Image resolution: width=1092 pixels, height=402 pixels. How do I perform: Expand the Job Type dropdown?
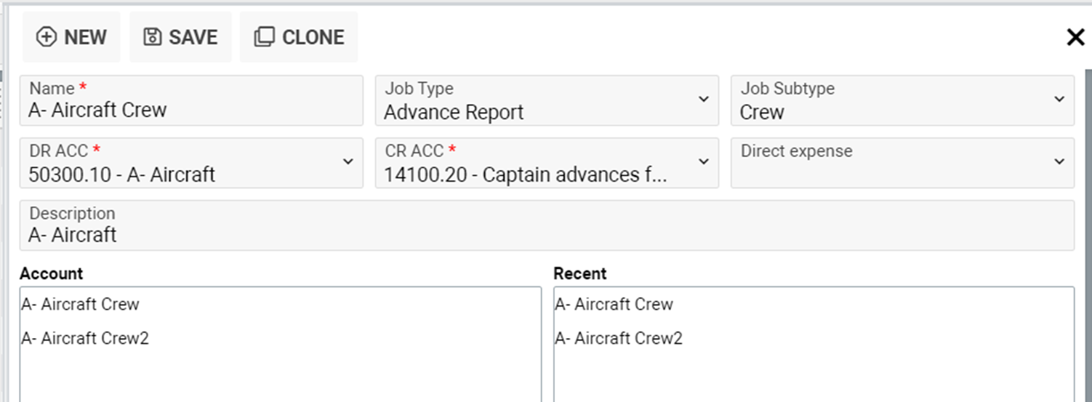coord(703,100)
